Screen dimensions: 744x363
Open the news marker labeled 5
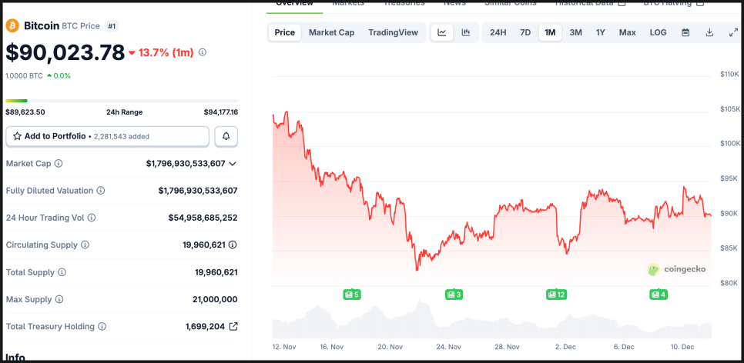coord(352,294)
